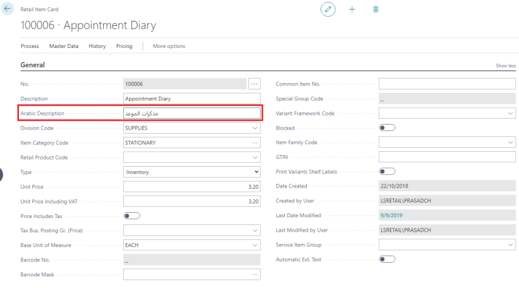The width and height of the screenshot is (519, 288).
Task: Click the Arabic Description input field
Action: click(191, 114)
